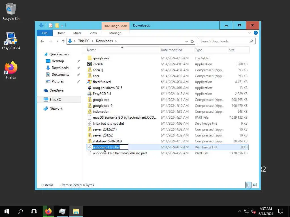Image resolution: width=290 pixels, height=217 pixels.
Task: Click the muted volume tray icon
Action: coord(253,211)
